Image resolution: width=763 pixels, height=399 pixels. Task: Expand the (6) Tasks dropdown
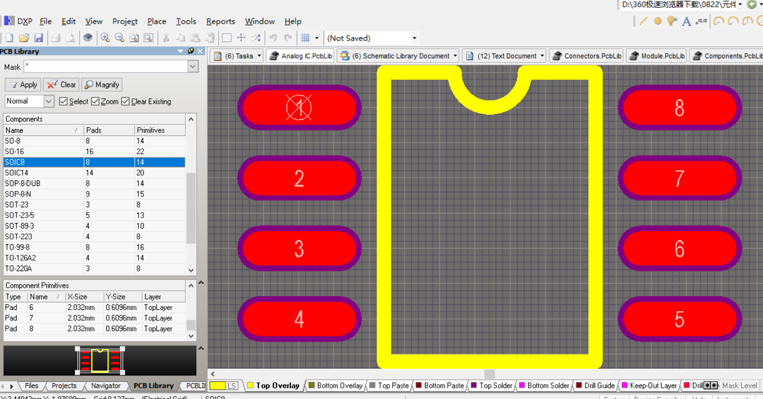click(x=259, y=56)
